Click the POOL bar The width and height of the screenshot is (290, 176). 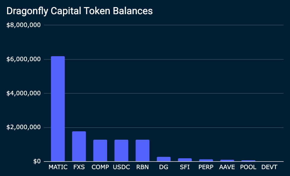(x=248, y=161)
